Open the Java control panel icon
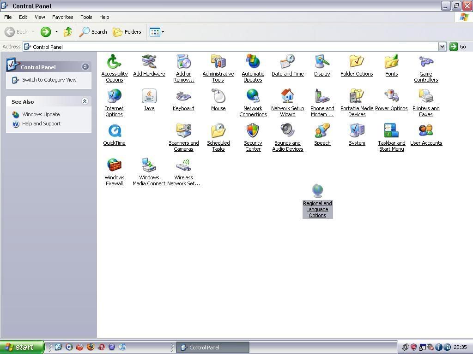 pos(149,96)
